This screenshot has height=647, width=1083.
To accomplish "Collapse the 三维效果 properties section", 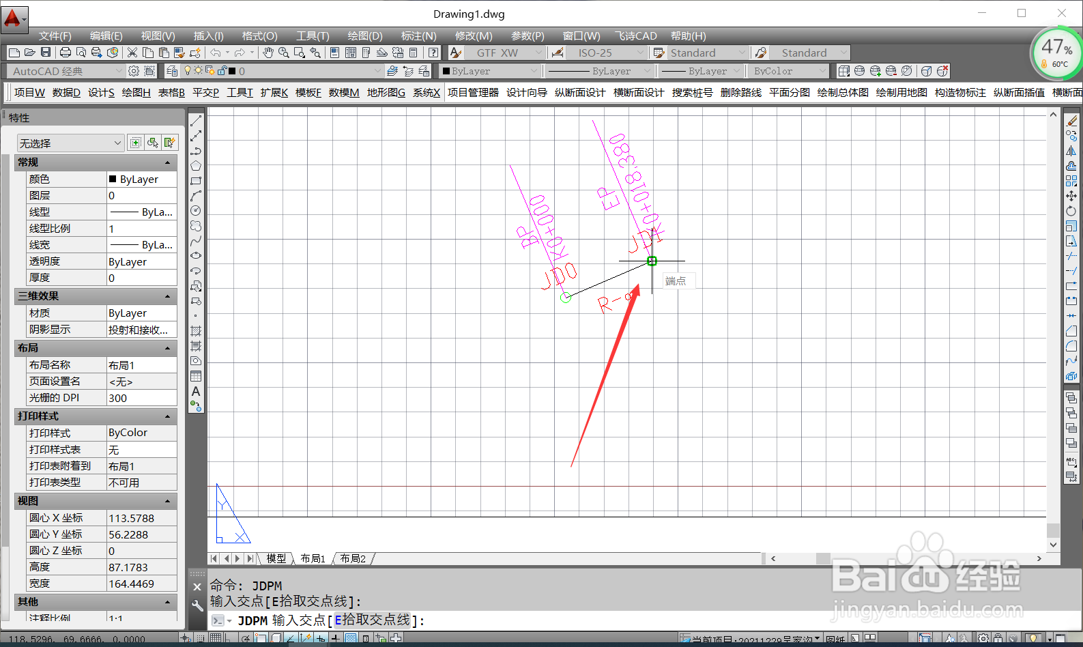I will coord(168,296).
